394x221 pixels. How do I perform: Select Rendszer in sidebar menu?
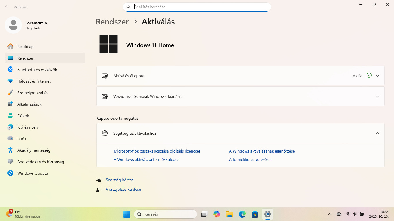pos(45,58)
